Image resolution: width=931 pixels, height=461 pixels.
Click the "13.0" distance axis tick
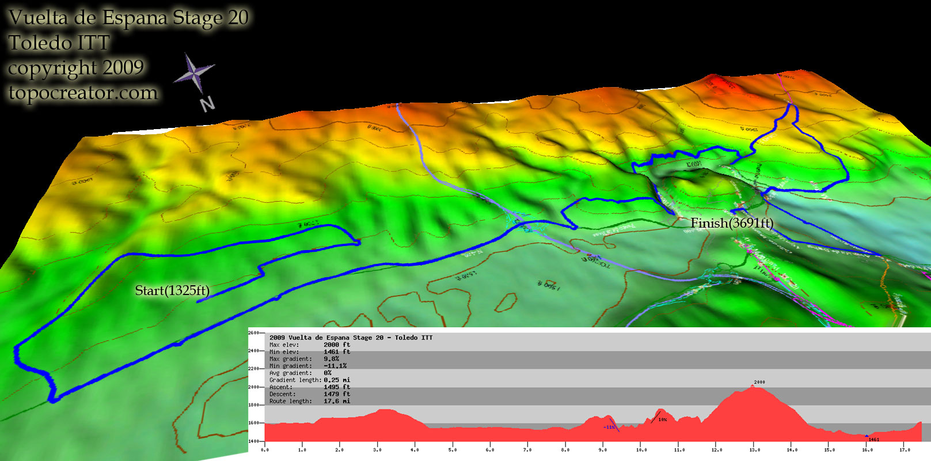(754, 449)
